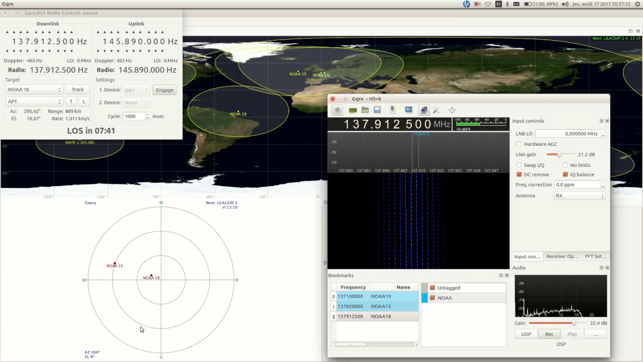The image size is (643, 362).
Task: Click Gqrx fullscreen toggle icon
Action: click(452, 110)
